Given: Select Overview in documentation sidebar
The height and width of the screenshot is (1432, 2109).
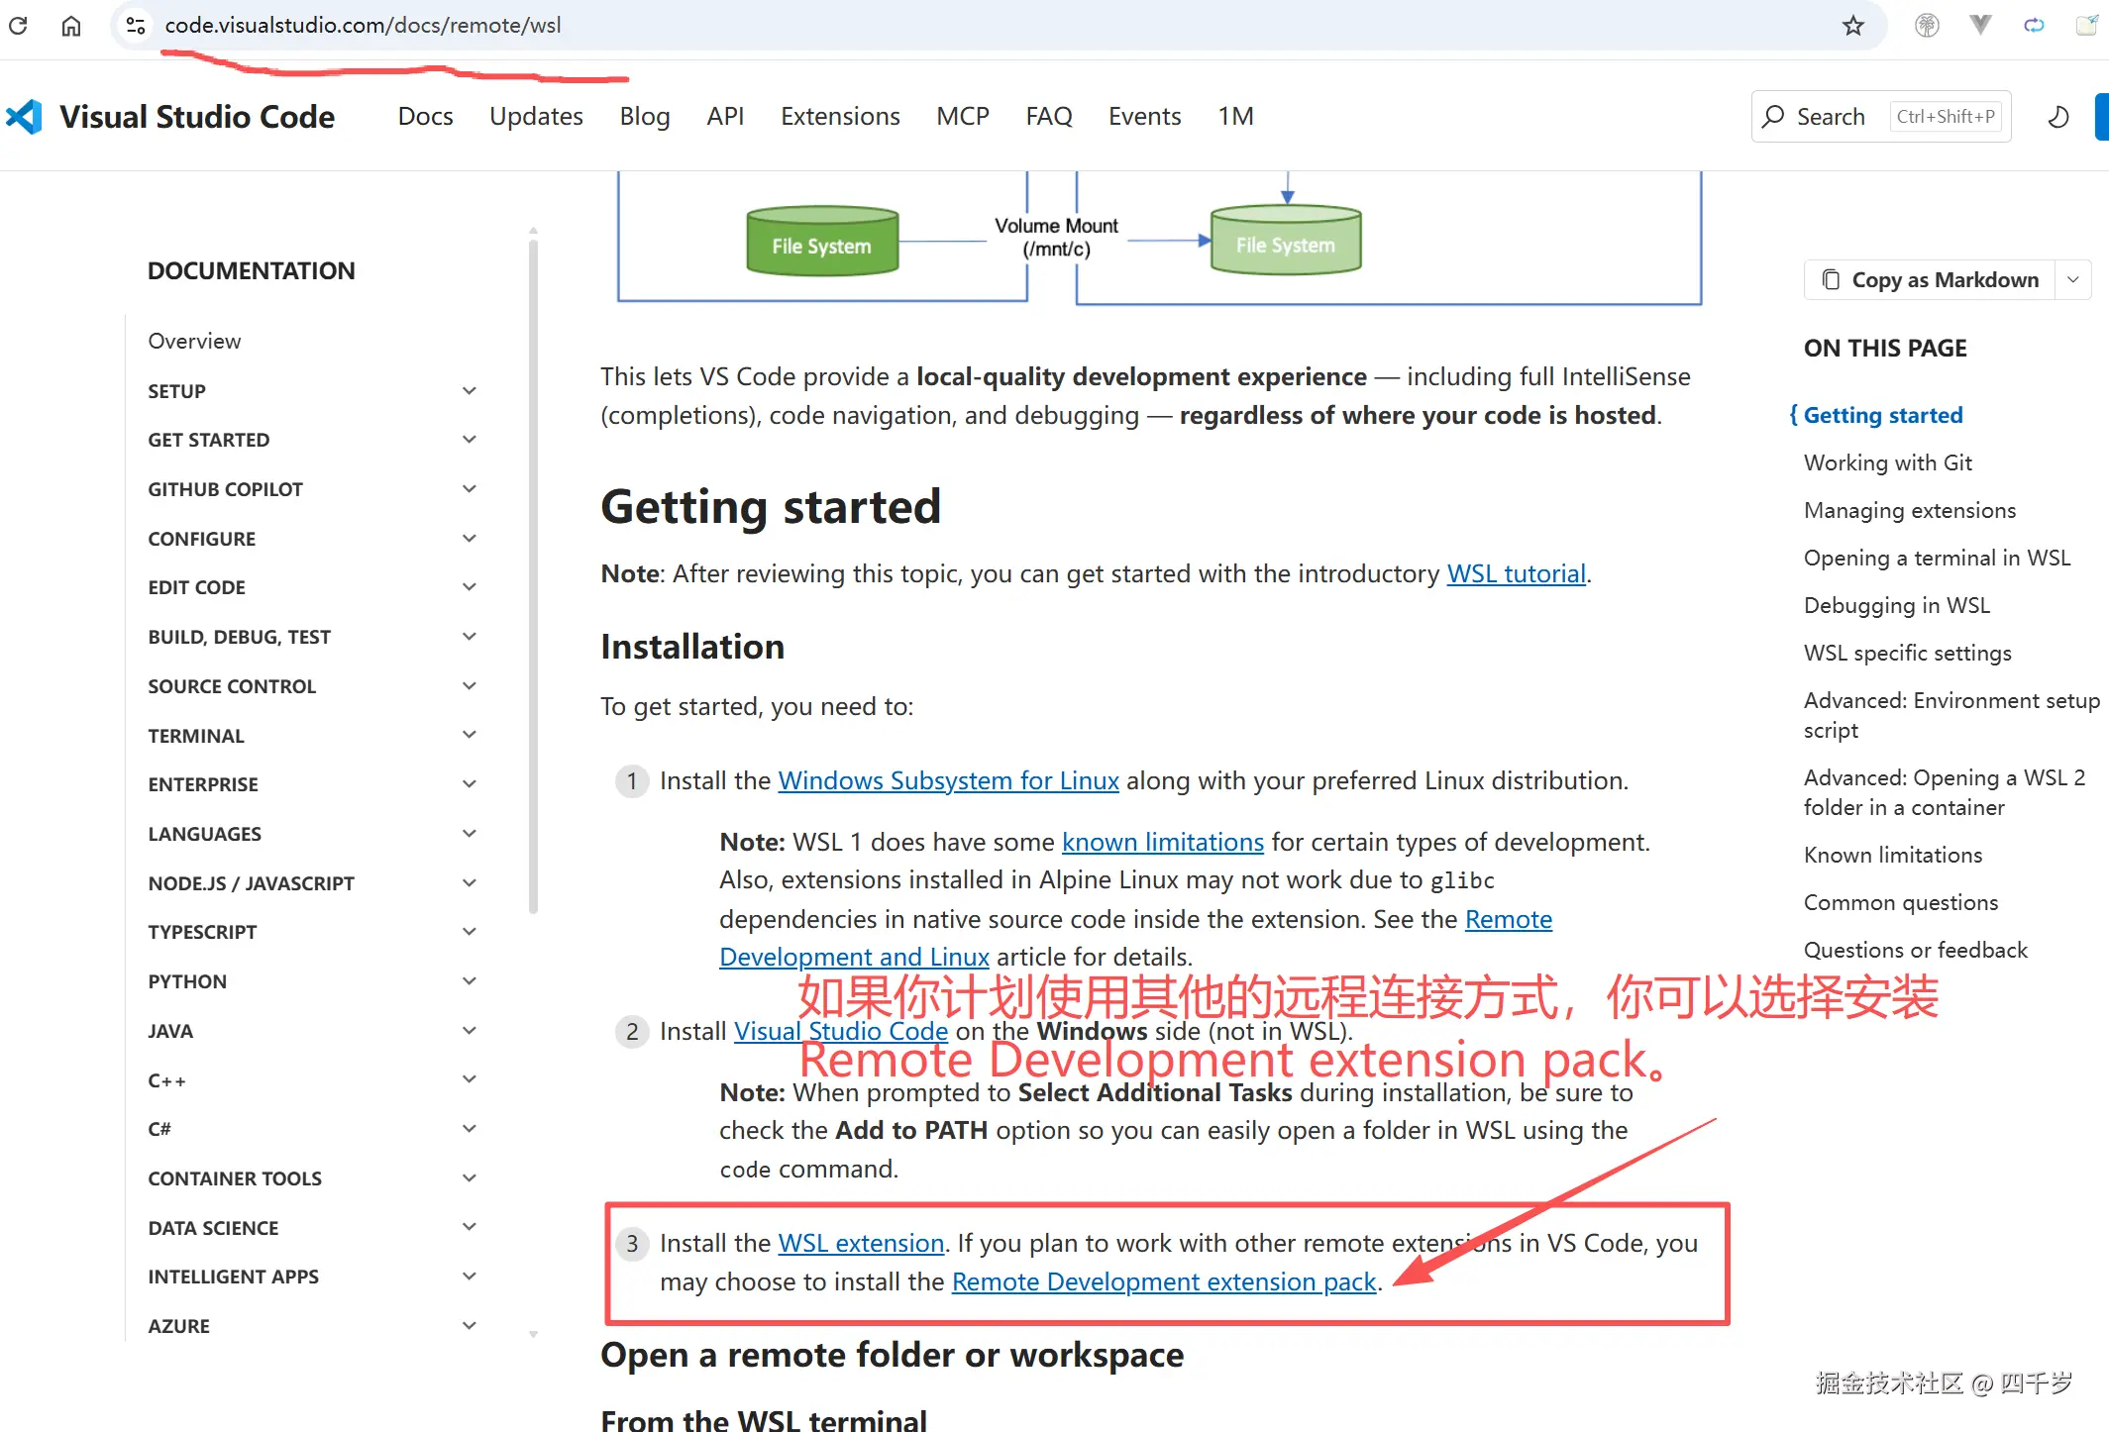Looking at the screenshot, I should click(x=194, y=341).
